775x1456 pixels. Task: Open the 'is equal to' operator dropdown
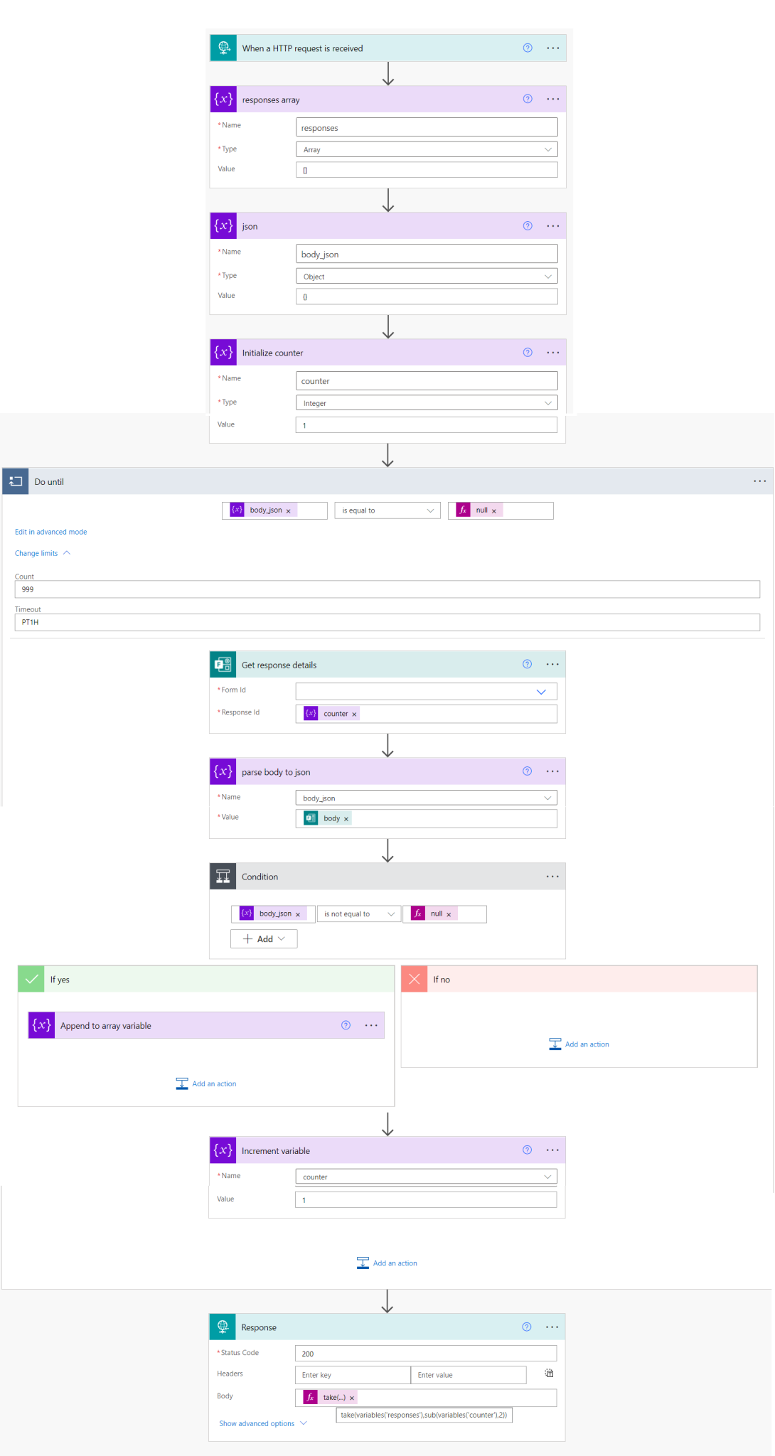tap(387, 510)
